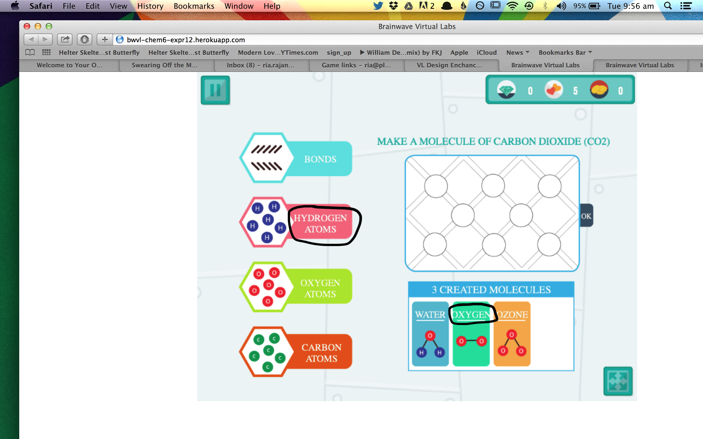Place atom in top-right grid circle

pyautogui.click(x=549, y=186)
